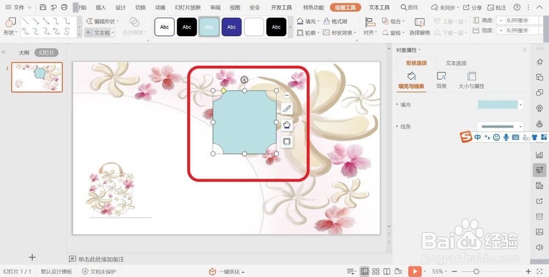The height and width of the screenshot is (277, 549).
Task: Collapse the slide panel with double chevron
Action: point(4,52)
